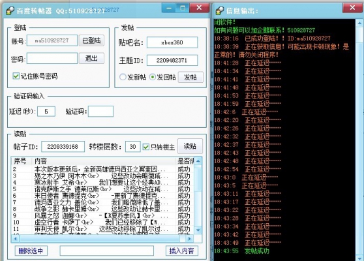This screenshot has height=261, width=364.
Task: Click the list scroll-down arrow icon
Action: coord(198,230)
